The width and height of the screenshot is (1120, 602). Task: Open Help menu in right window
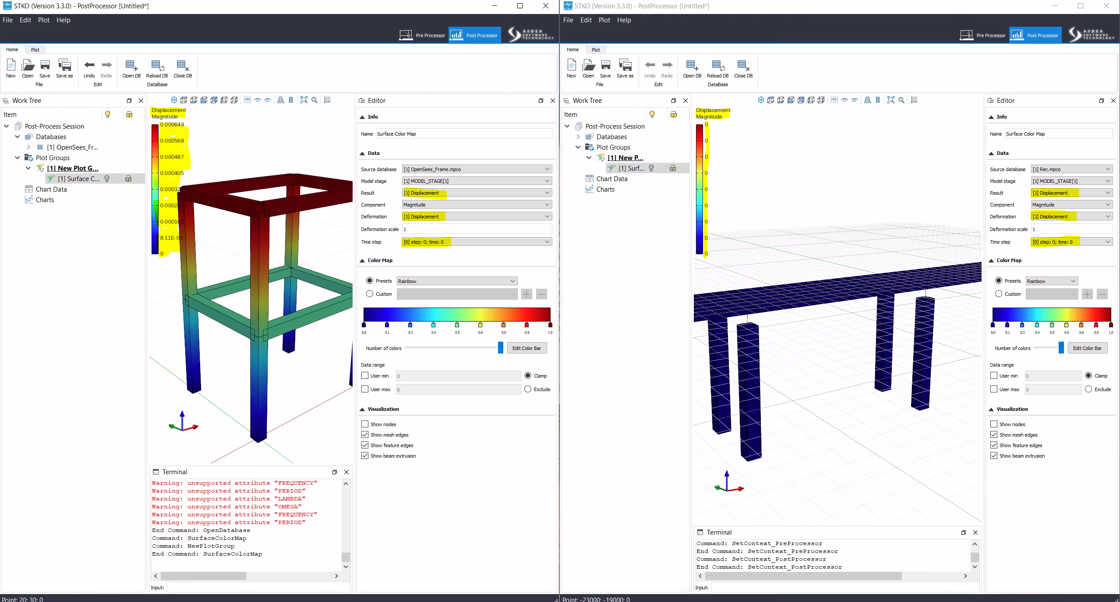pos(624,20)
